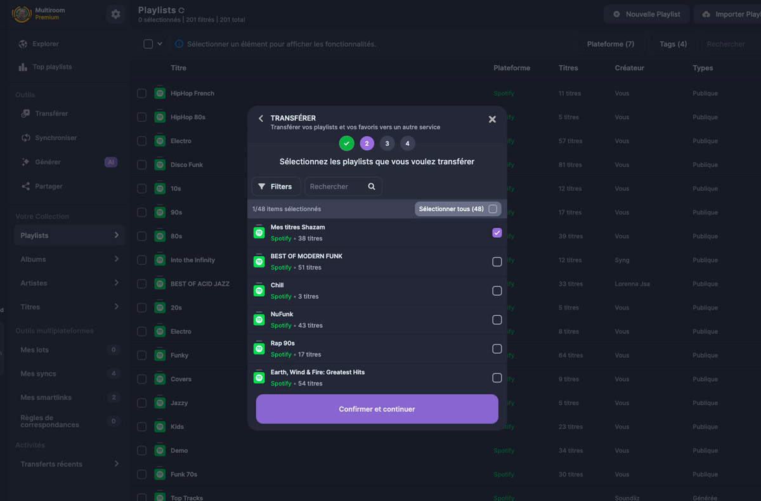Check the BEST OF MODERN FUNK checkbox

click(497, 262)
